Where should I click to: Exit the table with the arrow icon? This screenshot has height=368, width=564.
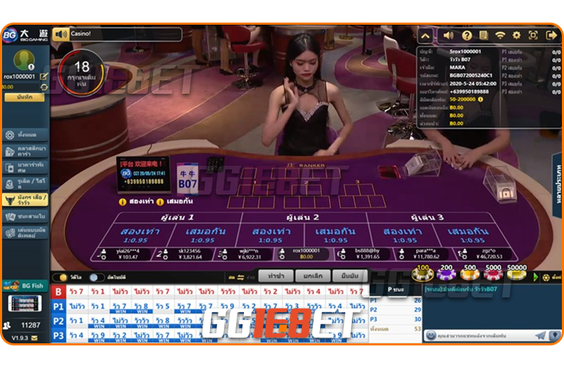tap(551, 35)
